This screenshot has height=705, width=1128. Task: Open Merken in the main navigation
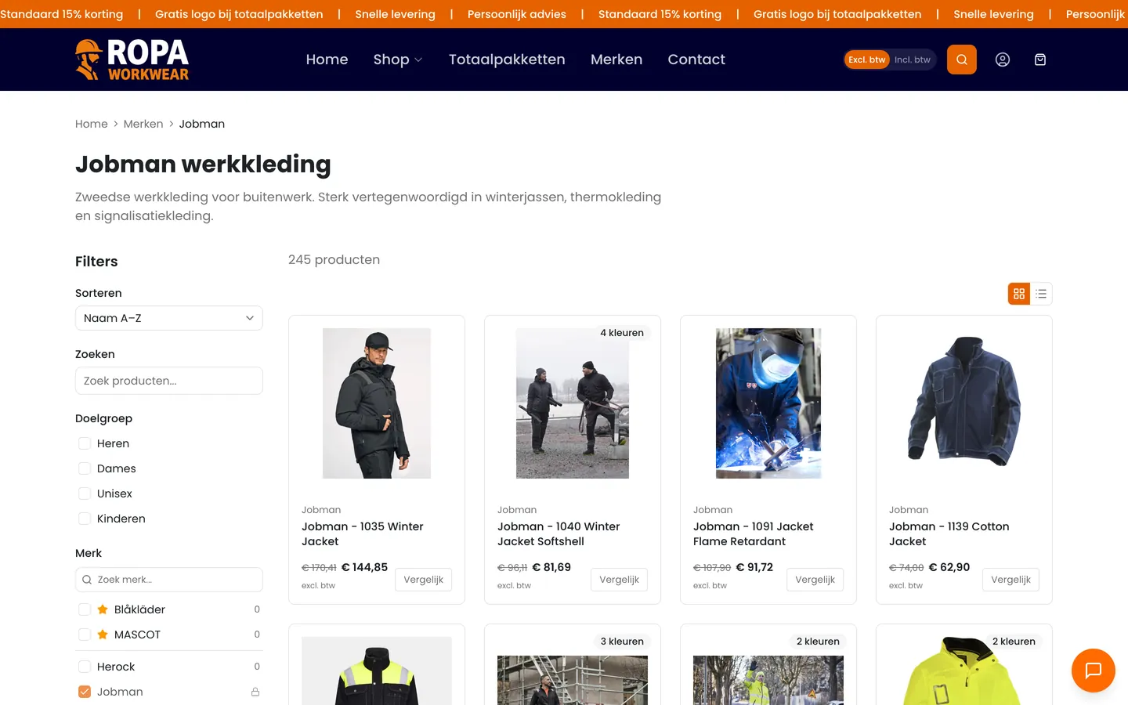(616, 60)
